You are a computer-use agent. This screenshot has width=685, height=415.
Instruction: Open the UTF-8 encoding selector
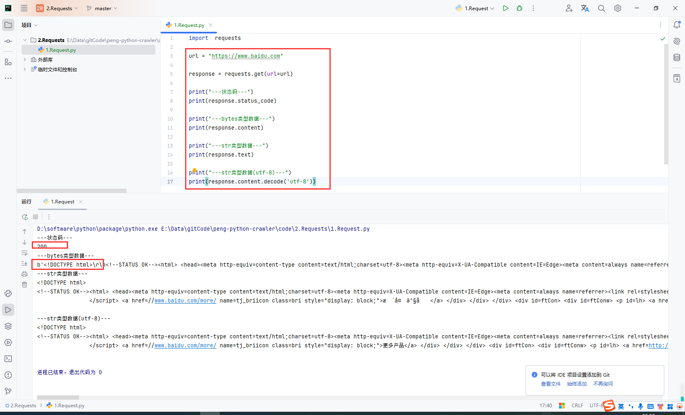tap(596, 406)
